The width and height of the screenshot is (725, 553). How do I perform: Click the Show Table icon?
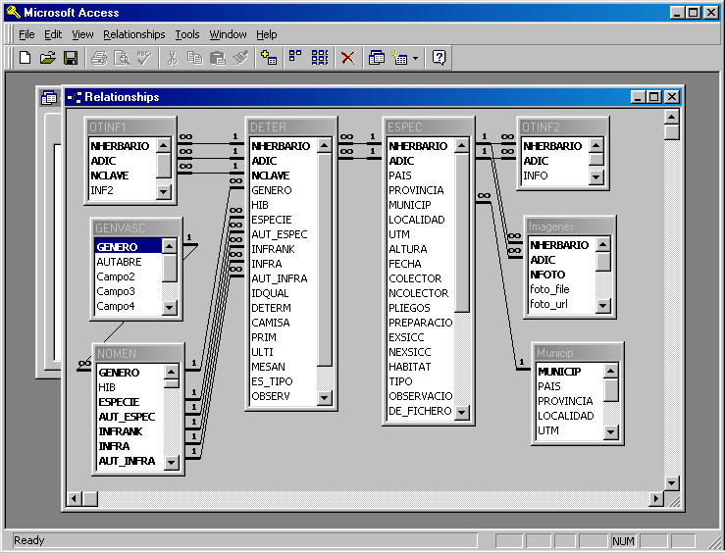pos(269,58)
